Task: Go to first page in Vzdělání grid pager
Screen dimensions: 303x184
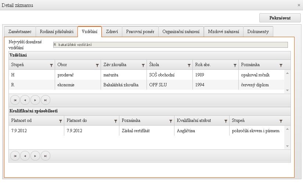Action: coord(15,100)
